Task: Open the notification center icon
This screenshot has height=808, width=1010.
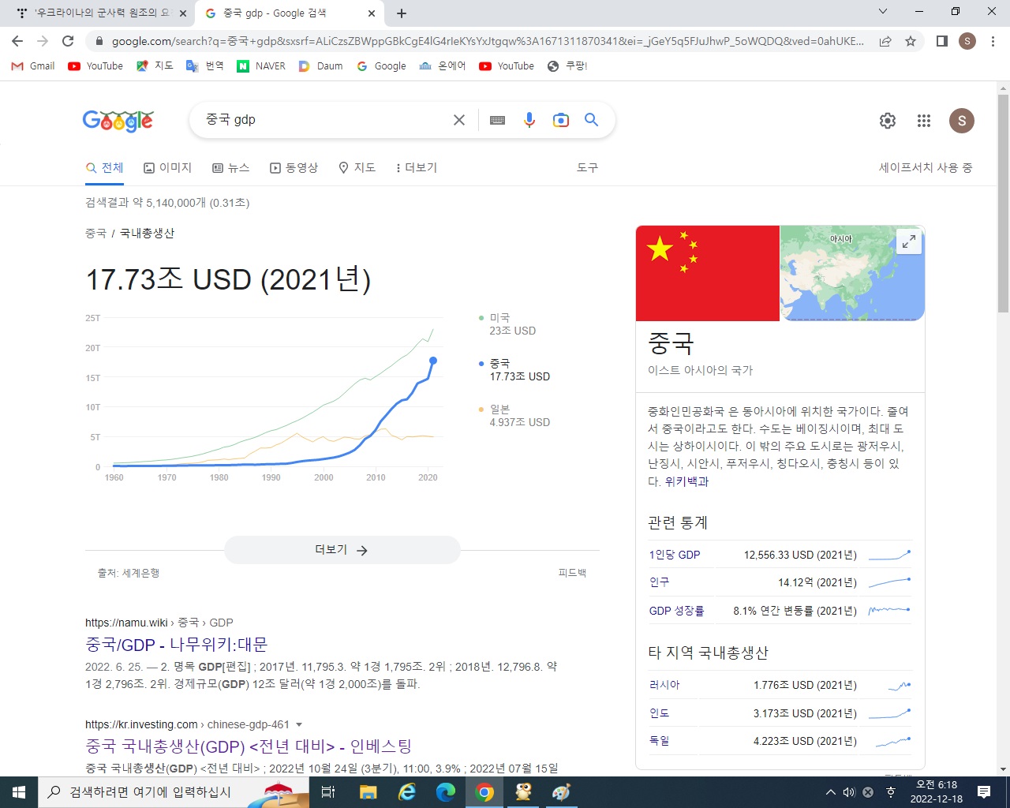Action: point(984,792)
